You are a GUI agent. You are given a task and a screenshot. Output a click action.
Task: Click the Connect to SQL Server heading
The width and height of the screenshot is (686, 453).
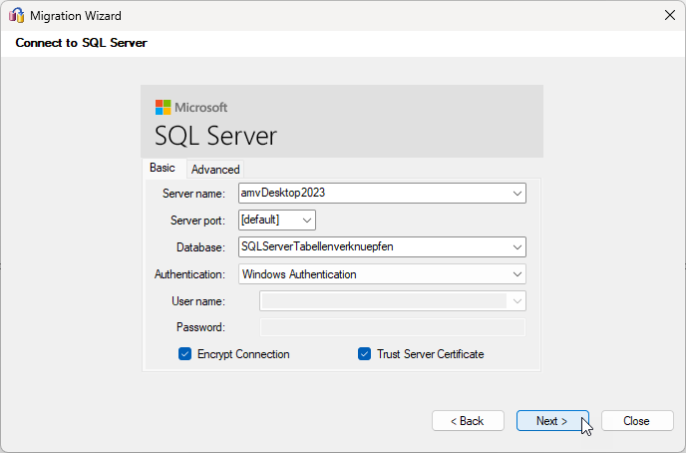click(x=82, y=43)
